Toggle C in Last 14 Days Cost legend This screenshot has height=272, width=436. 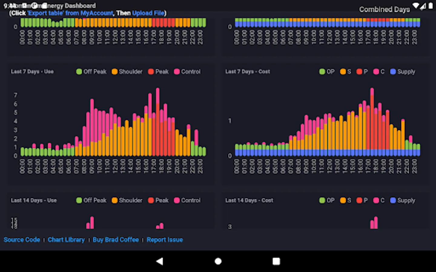tap(379, 200)
